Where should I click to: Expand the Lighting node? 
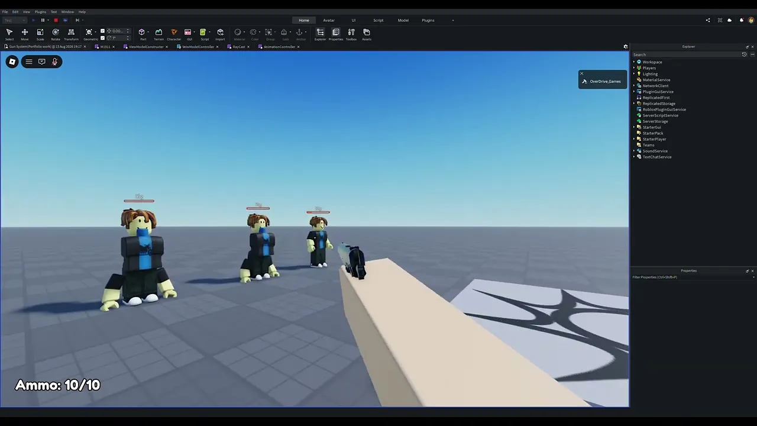[634, 74]
